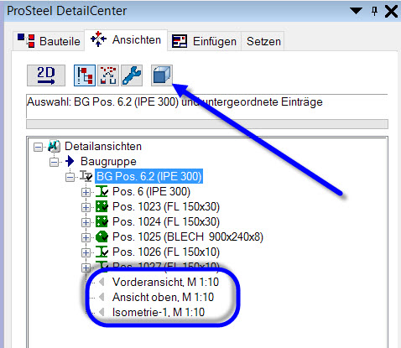Click the 2D conversion toolbar button
The image size is (401, 348).
[46, 75]
